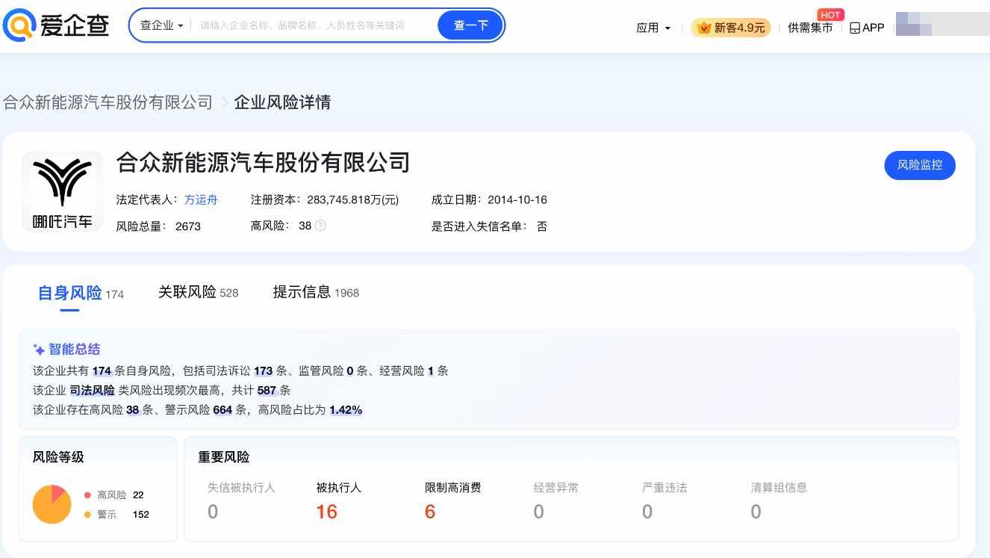The image size is (990, 558).
Task: Click the APP phone icon
Action: click(x=855, y=28)
